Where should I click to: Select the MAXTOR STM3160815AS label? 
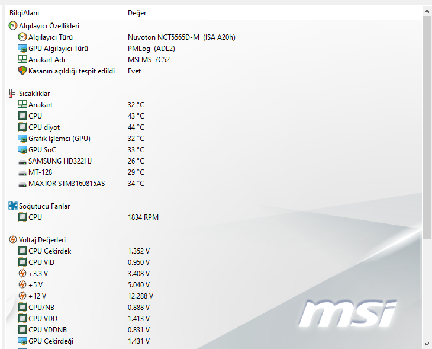[66, 184]
